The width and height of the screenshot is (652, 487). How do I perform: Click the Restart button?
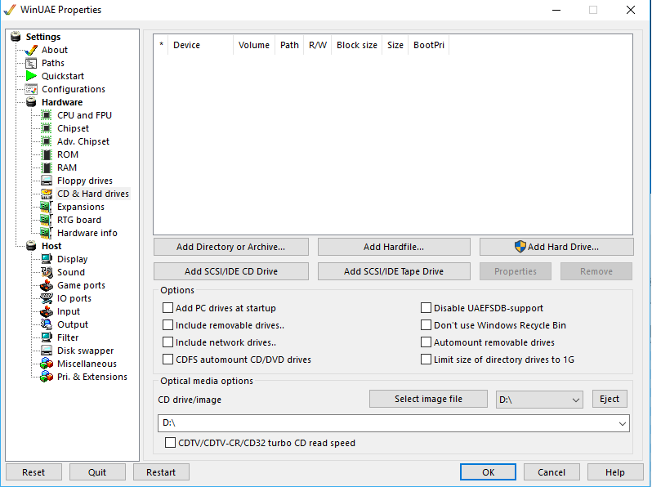[161, 472]
